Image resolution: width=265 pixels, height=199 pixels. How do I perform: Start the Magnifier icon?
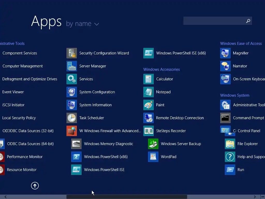click(225, 53)
